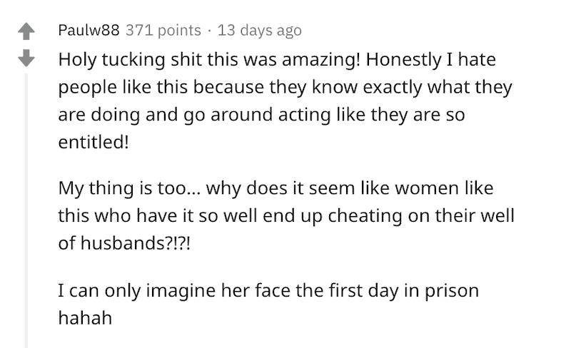571x348 pixels.
Task: Click the 13 days ago timestamp
Action: pos(259,30)
